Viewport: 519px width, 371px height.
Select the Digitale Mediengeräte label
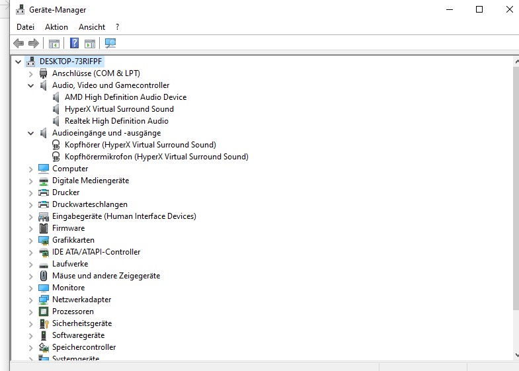(91, 181)
